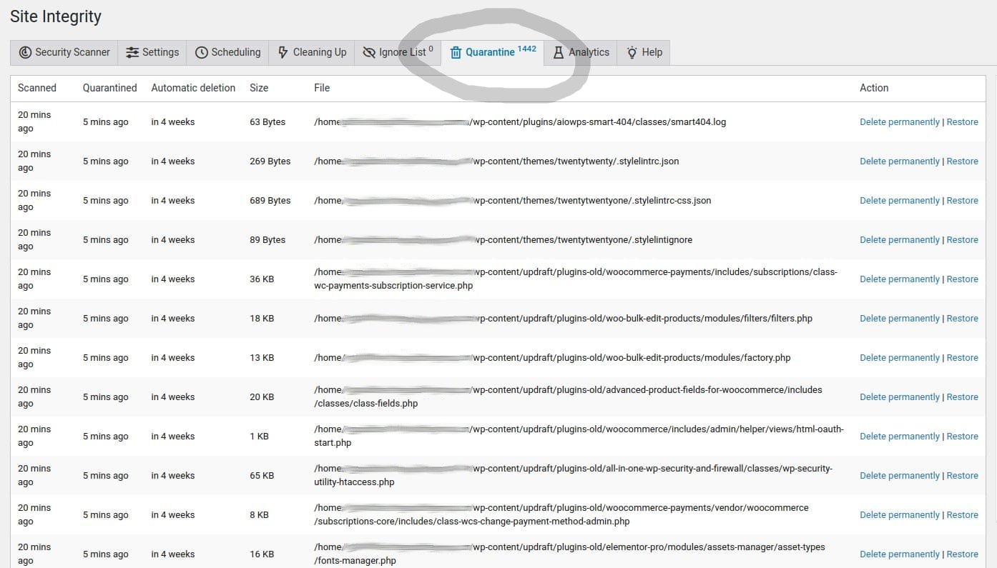Open the Settings tab
The width and height of the screenshot is (997, 568).
[x=152, y=52]
